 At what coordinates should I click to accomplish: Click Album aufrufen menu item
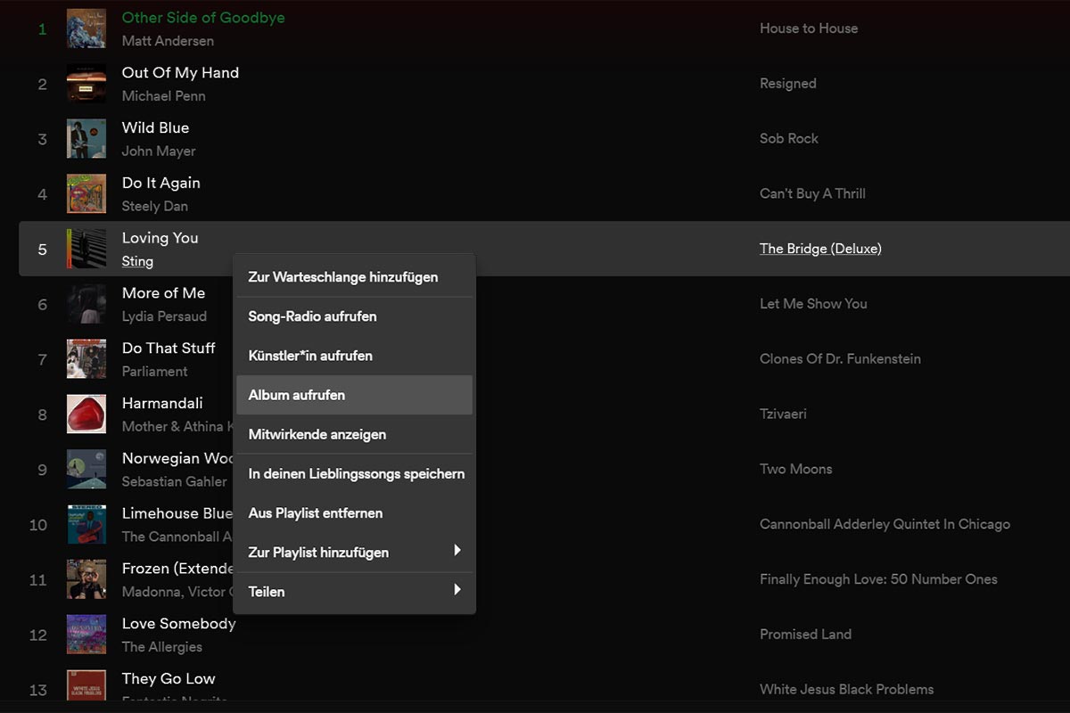tap(297, 395)
